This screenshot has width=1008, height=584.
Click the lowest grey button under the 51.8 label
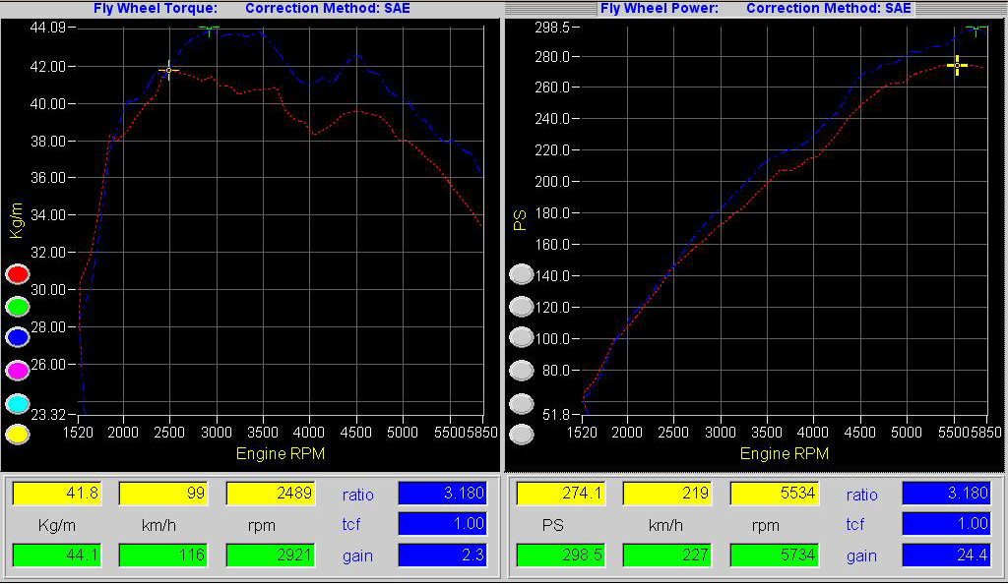522,435
